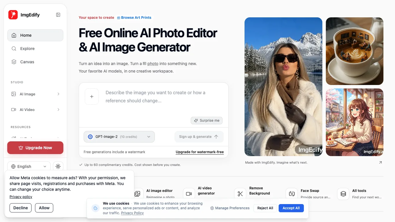This screenshot has width=395, height=222.
Task: Open the Face Swap tool
Action: [x=308, y=194]
